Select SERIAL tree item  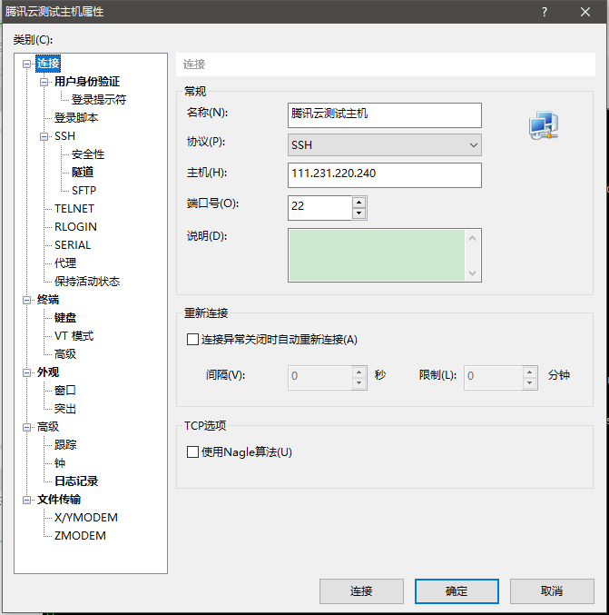pos(73,245)
